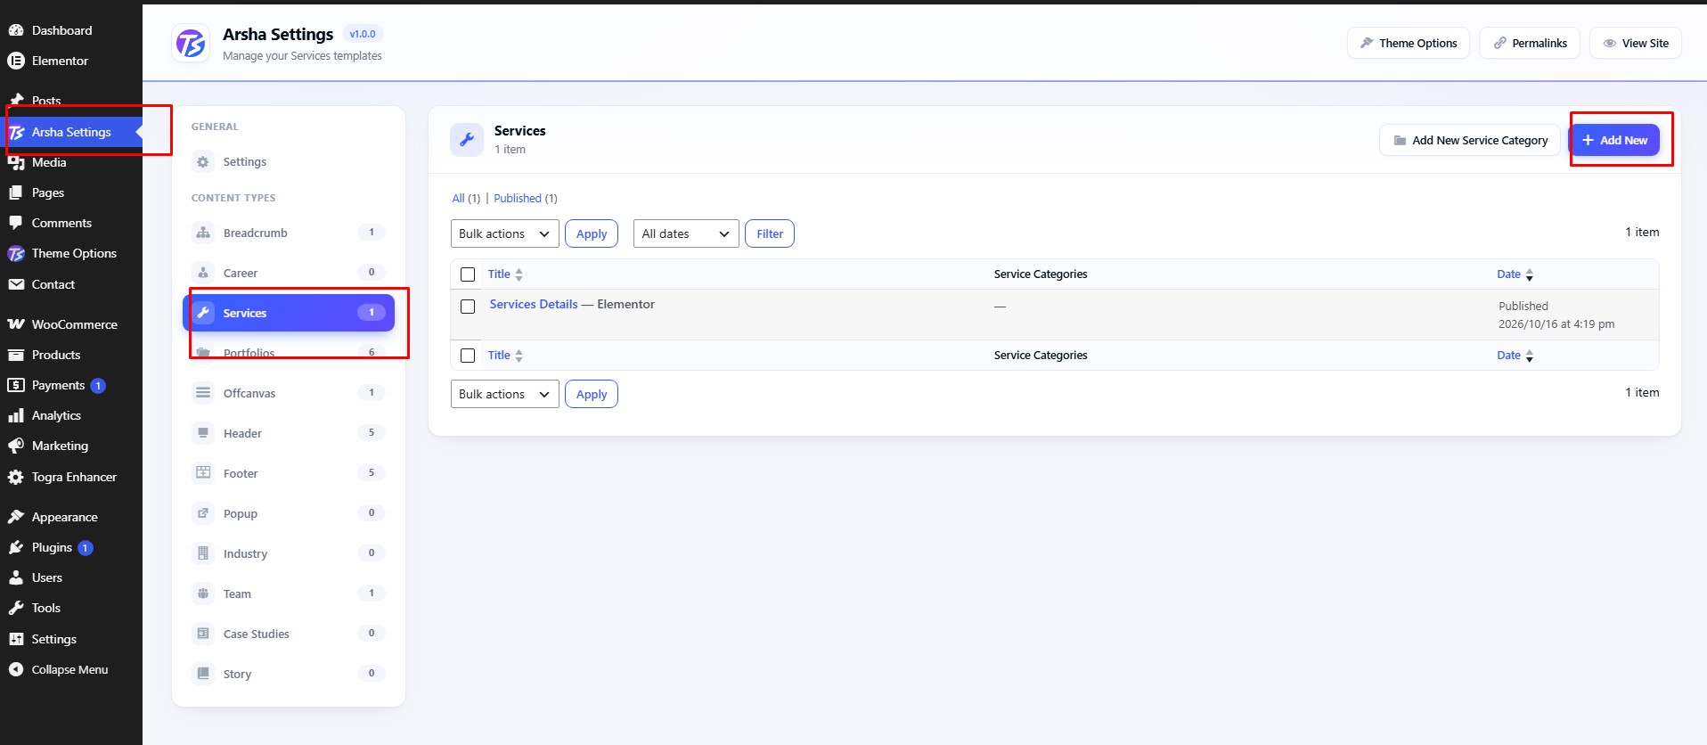Click the Theme Options header button
This screenshot has width=1707, height=745.
tap(1409, 43)
